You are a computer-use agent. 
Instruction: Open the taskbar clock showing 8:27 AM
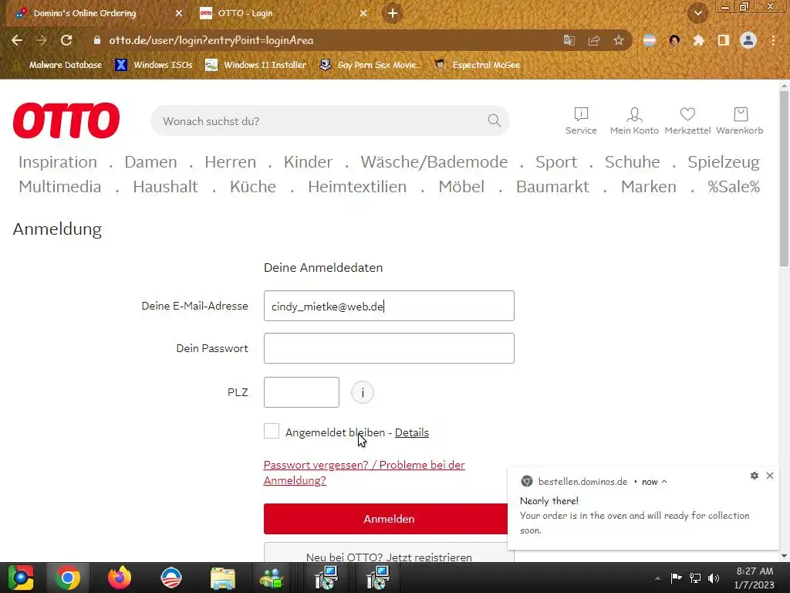755,578
